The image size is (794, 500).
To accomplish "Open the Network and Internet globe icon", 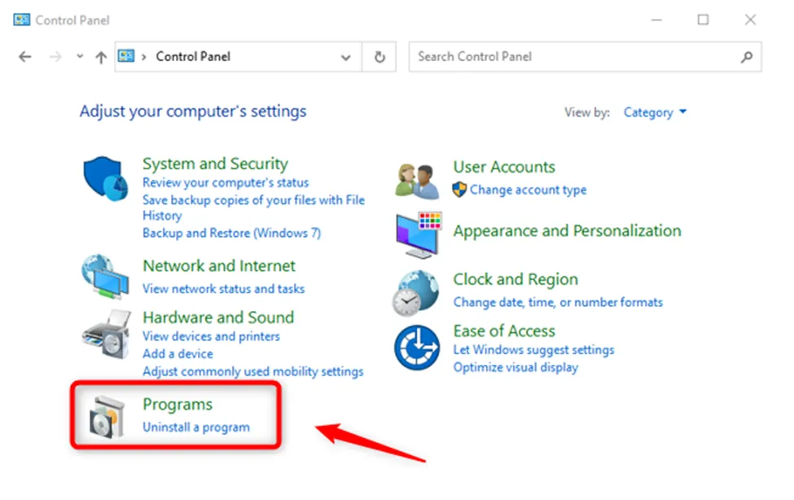I will click(105, 277).
